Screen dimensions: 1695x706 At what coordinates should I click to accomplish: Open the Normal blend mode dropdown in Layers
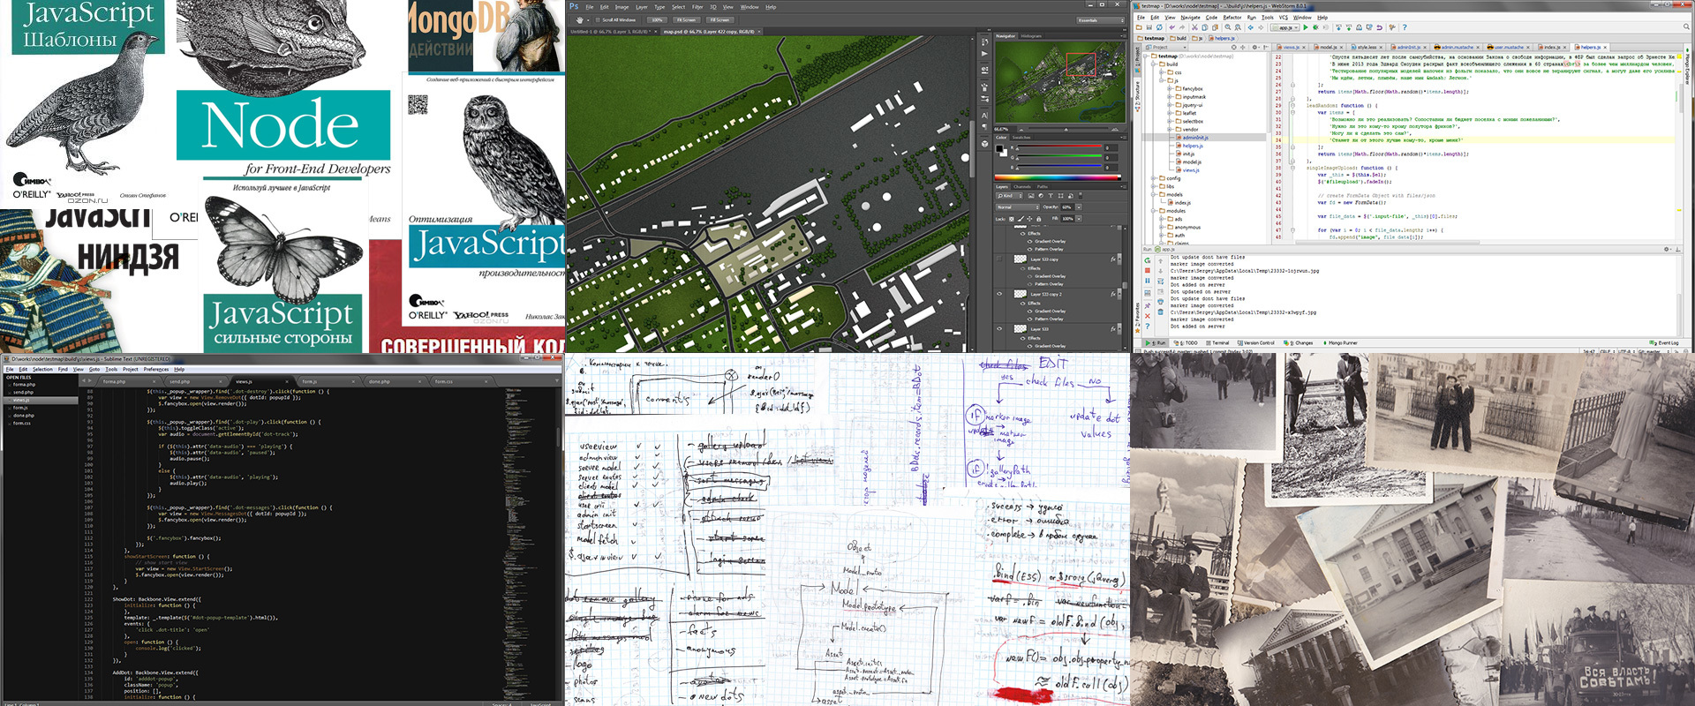[1018, 207]
